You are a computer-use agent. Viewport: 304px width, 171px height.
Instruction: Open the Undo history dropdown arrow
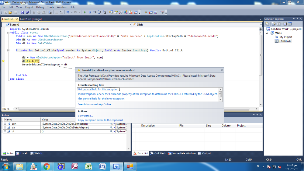(x=72, y=12)
